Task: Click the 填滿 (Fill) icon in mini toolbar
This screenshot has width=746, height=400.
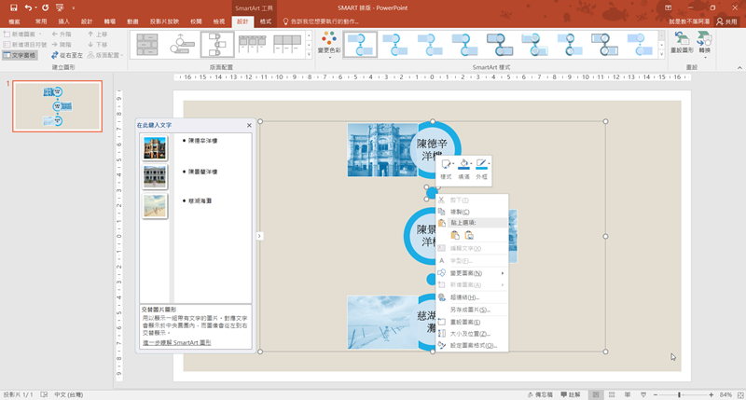Action: pos(463,166)
